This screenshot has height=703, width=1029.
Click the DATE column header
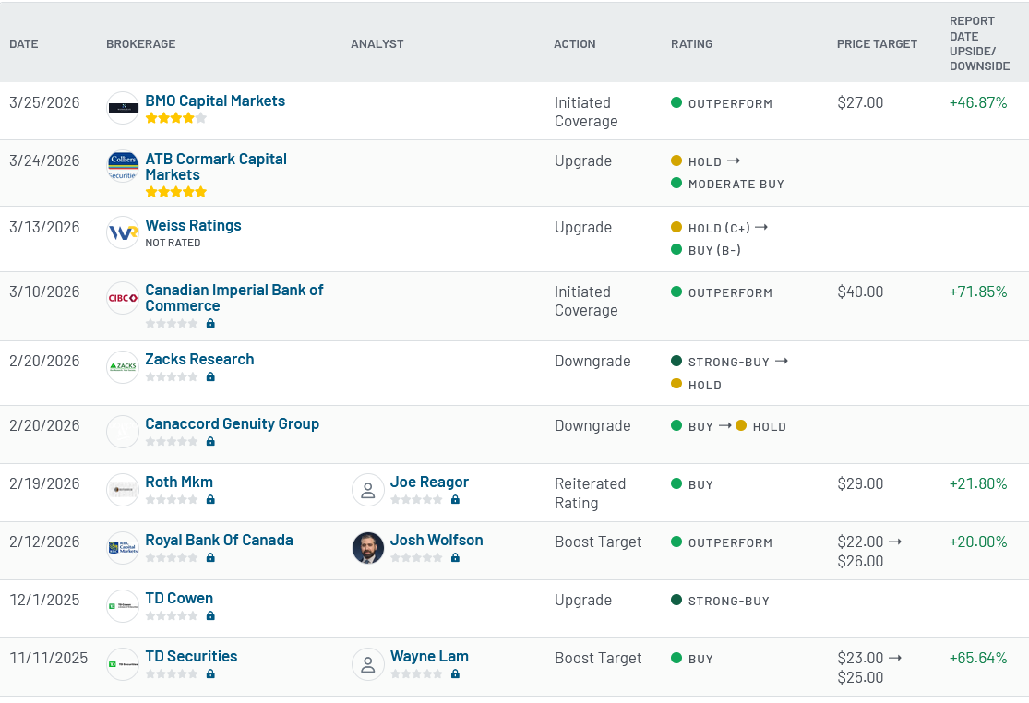pyautogui.click(x=24, y=44)
